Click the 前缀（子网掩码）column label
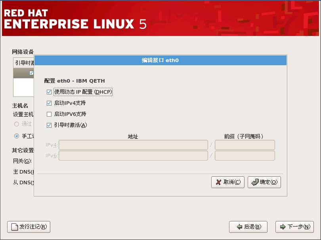 pos(244,136)
